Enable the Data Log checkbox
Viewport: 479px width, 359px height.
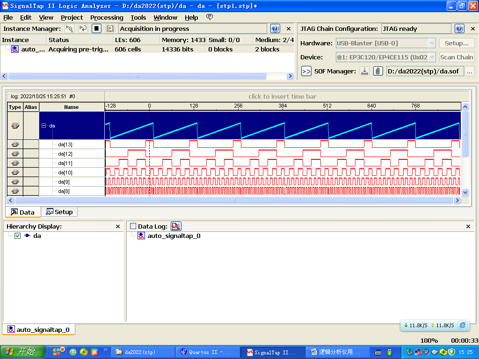point(133,226)
